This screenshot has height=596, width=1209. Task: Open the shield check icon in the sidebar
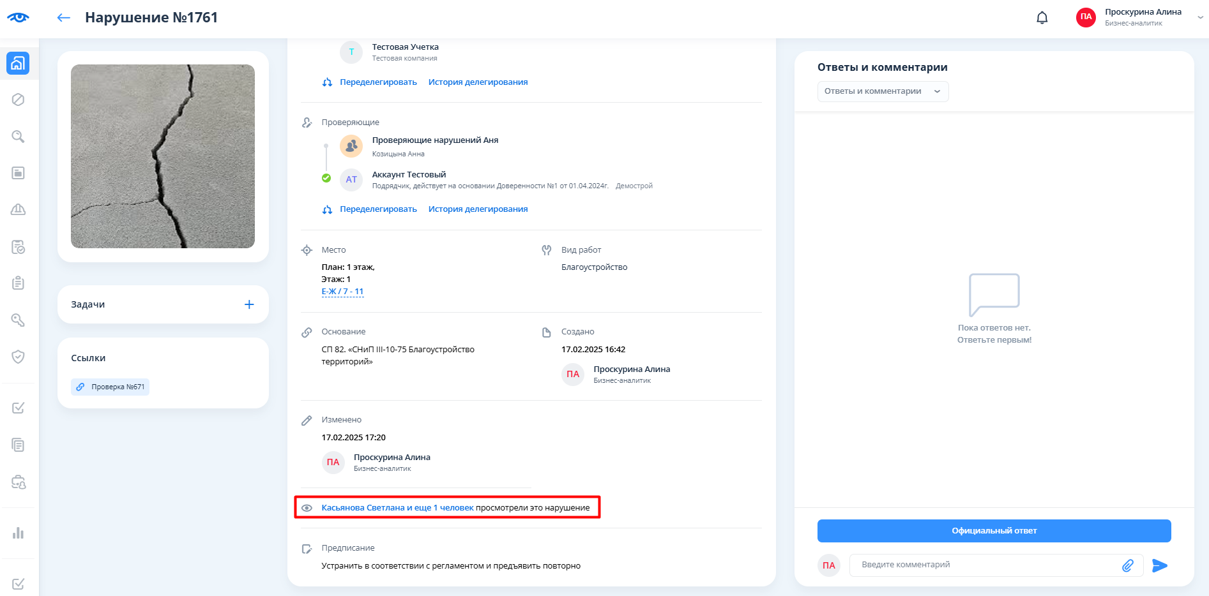point(18,357)
